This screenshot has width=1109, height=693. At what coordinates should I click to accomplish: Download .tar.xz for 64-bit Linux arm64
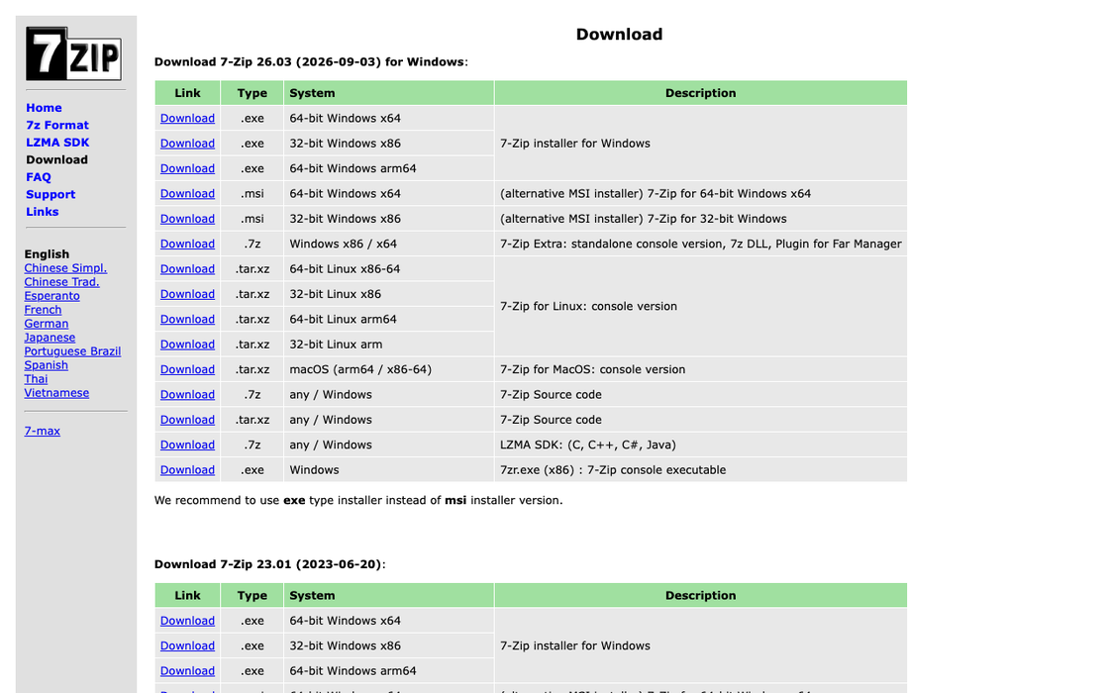[187, 319]
